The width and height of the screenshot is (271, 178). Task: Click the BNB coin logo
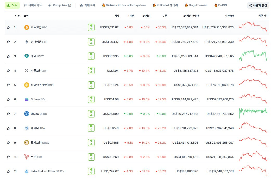point(27,85)
